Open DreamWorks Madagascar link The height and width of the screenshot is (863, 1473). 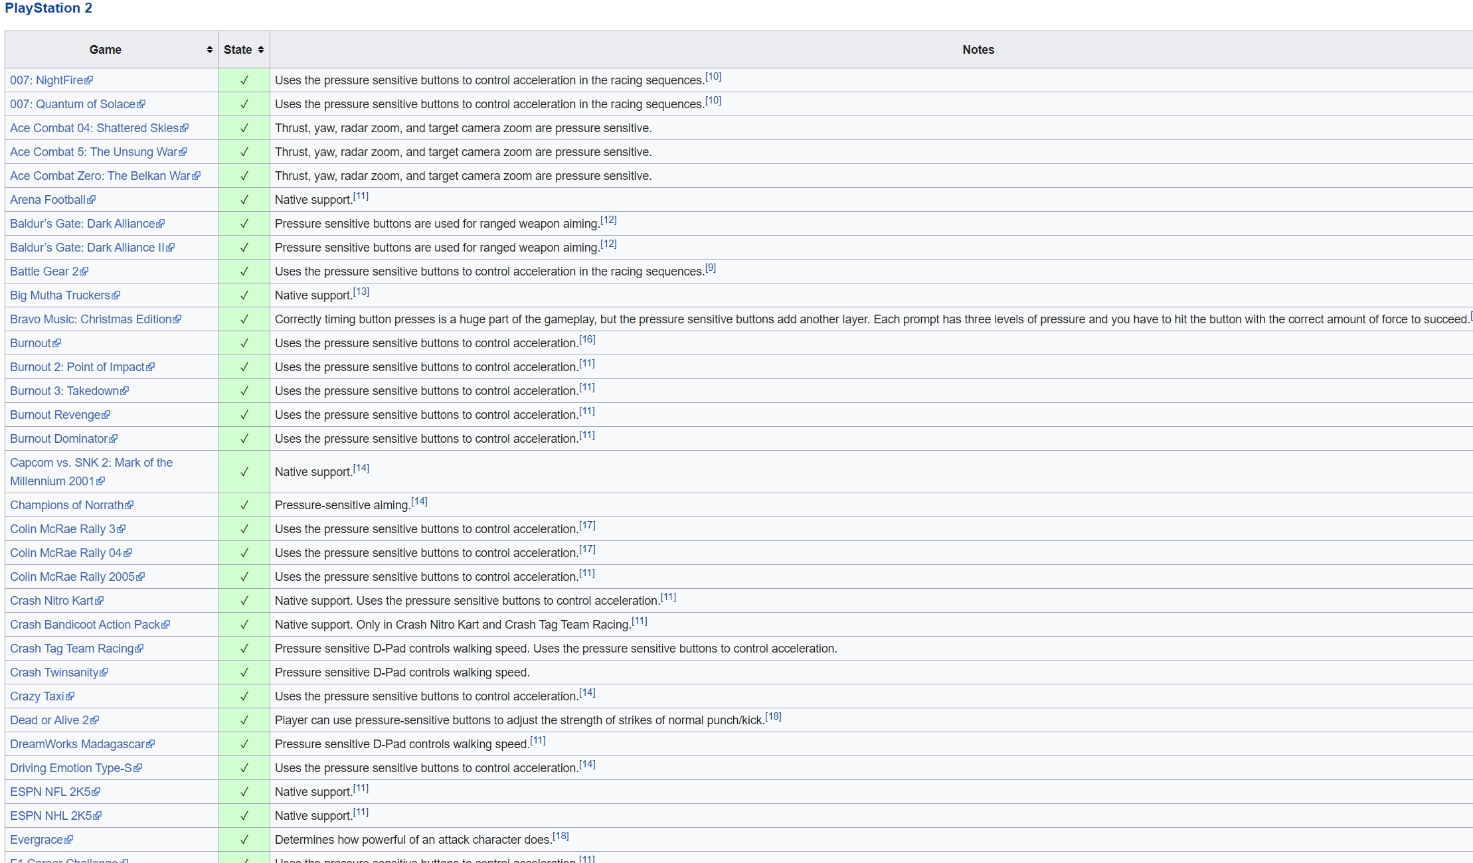click(82, 744)
